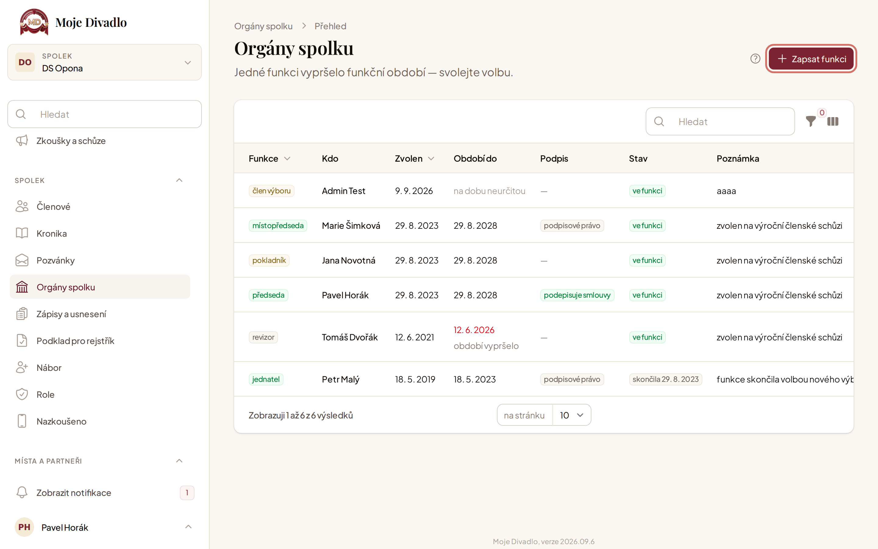
Task: Collapse the SPOLEK sidebar section
Action: click(179, 180)
